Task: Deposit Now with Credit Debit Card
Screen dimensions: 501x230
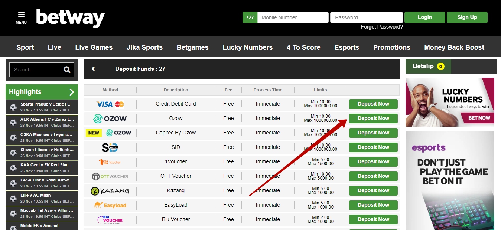Action: (x=373, y=104)
